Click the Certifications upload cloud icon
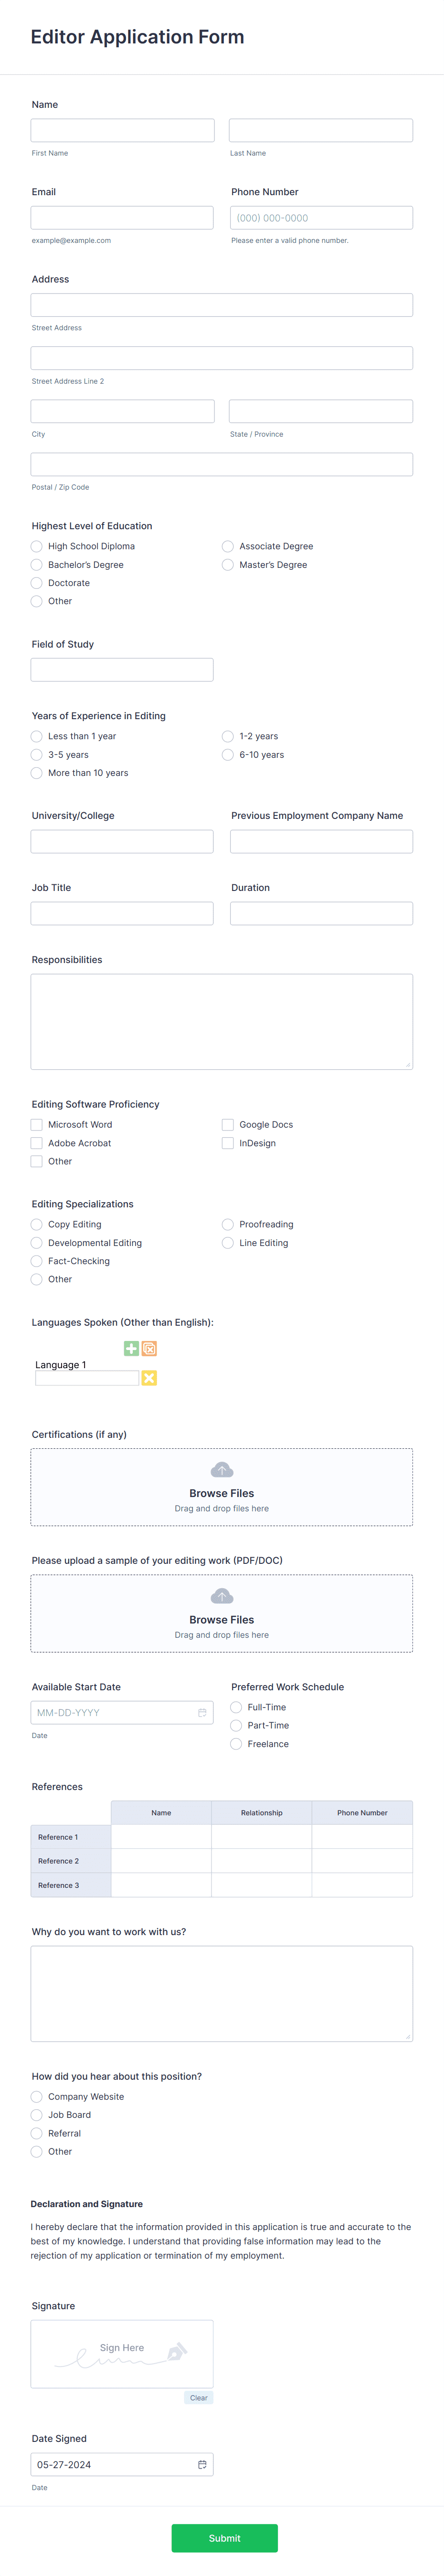 222,1470
